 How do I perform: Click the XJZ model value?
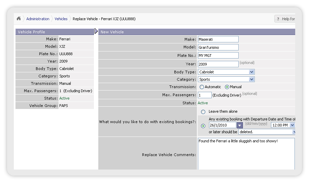pyautogui.click(x=62, y=46)
